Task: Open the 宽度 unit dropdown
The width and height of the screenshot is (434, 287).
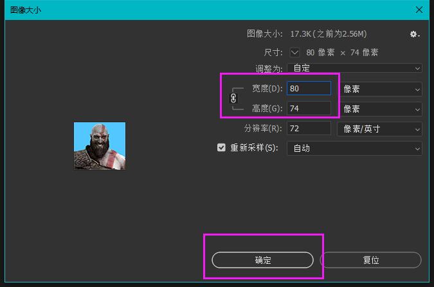Action: point(381,89)
